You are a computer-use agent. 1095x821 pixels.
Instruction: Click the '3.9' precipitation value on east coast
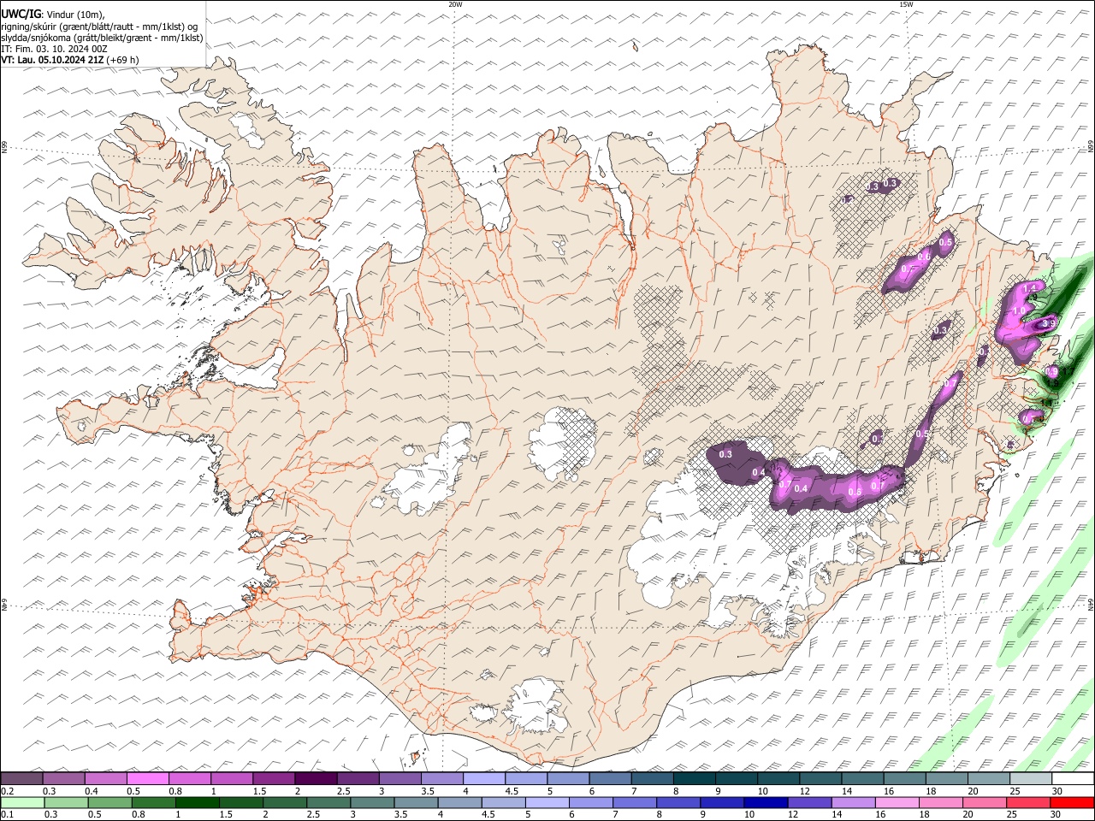(x=1051, y=322)
